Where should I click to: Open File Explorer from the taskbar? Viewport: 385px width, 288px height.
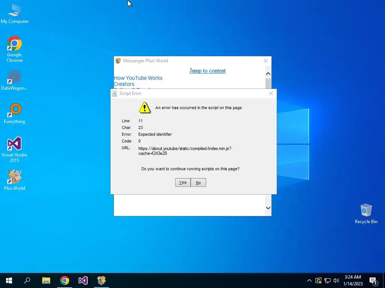[46, 280]
